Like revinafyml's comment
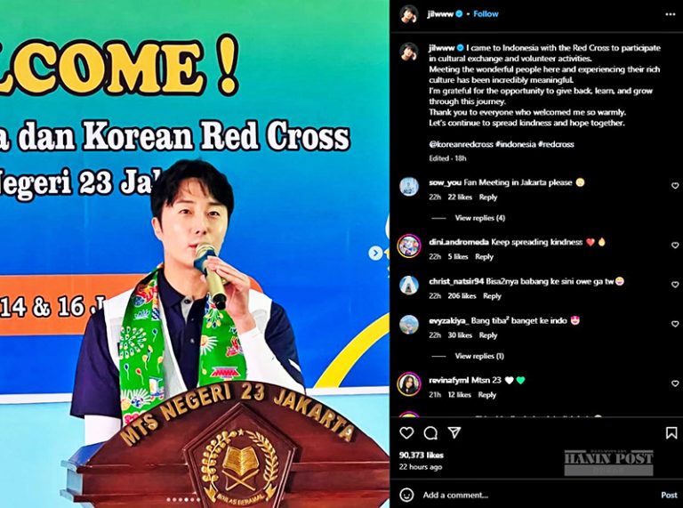The image size is (683, 508). point(675,383)
